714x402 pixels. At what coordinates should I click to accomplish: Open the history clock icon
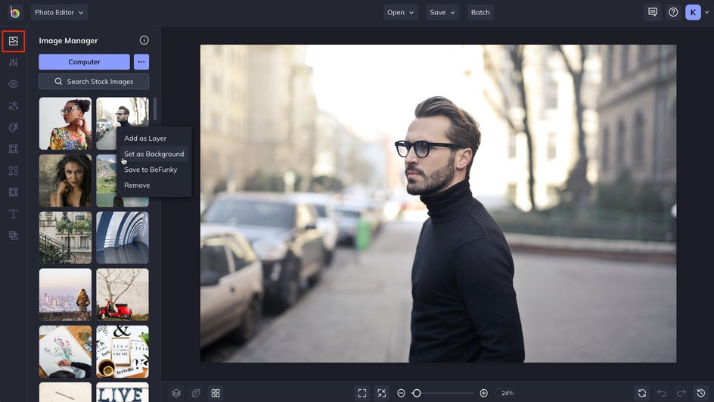tap(701, 393)
